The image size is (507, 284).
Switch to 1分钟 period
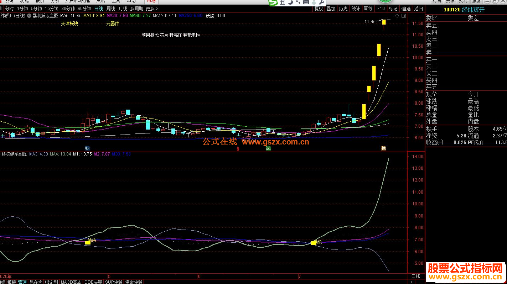point(23,9)
